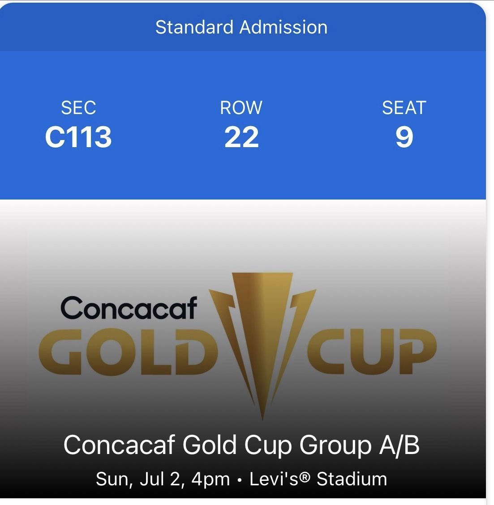This screenshot has height=505, width=494.
Task: Select the seat number 9
Action: pos(404,137)
